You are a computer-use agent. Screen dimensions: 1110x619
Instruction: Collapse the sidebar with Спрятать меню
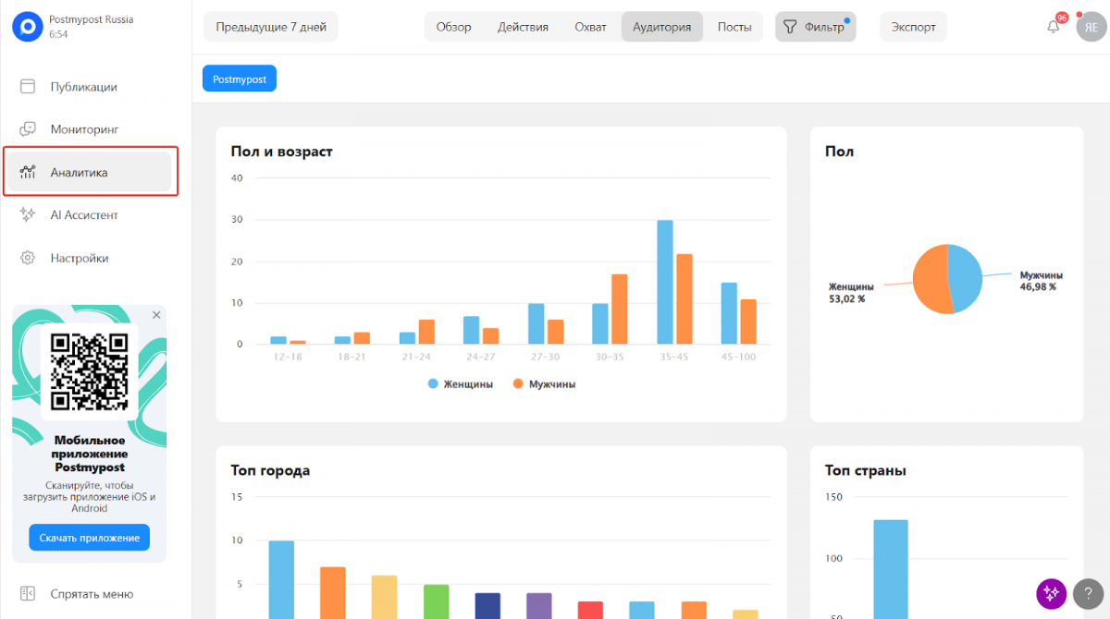(90, 594)
